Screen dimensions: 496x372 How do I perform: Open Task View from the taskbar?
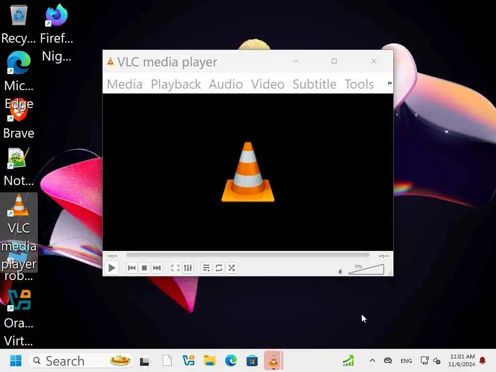pos(145,360)
